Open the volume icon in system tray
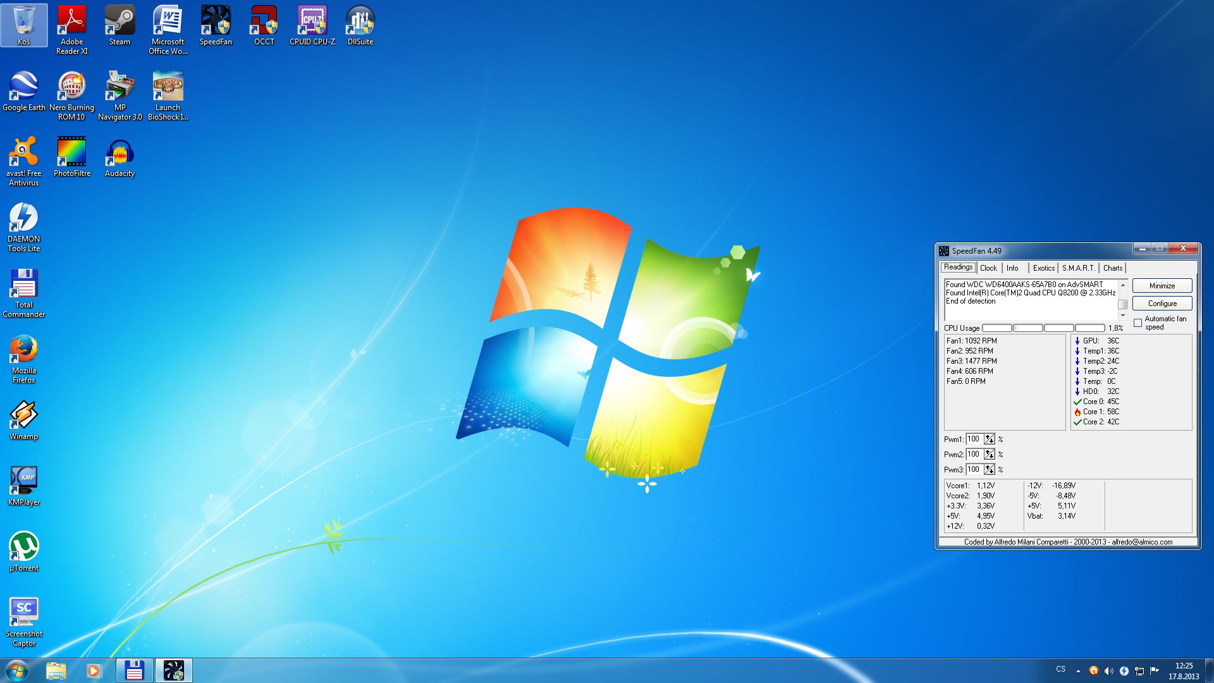The width and height of the screenshot is (1214, 683). pyautogui.click(x=1108, y=671)
